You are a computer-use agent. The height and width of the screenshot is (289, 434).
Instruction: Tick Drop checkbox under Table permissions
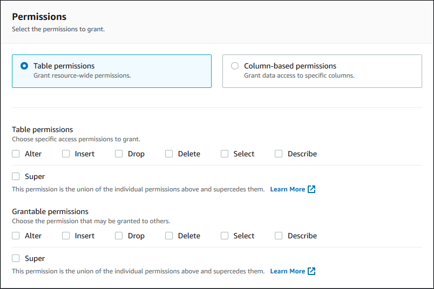[x=119, y=154]
